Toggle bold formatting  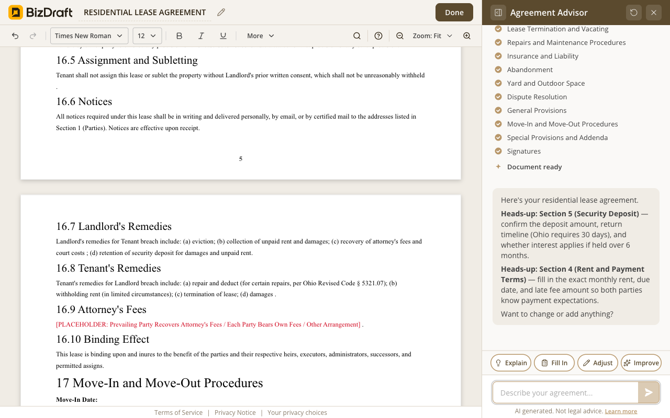coord(179,36)
